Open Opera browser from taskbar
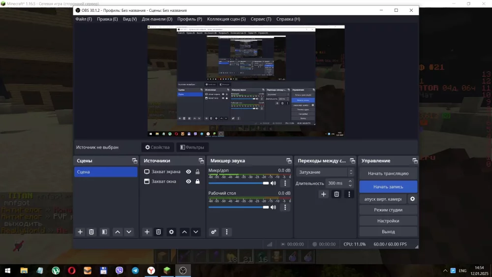492x277 pixels. coord(71,271)
